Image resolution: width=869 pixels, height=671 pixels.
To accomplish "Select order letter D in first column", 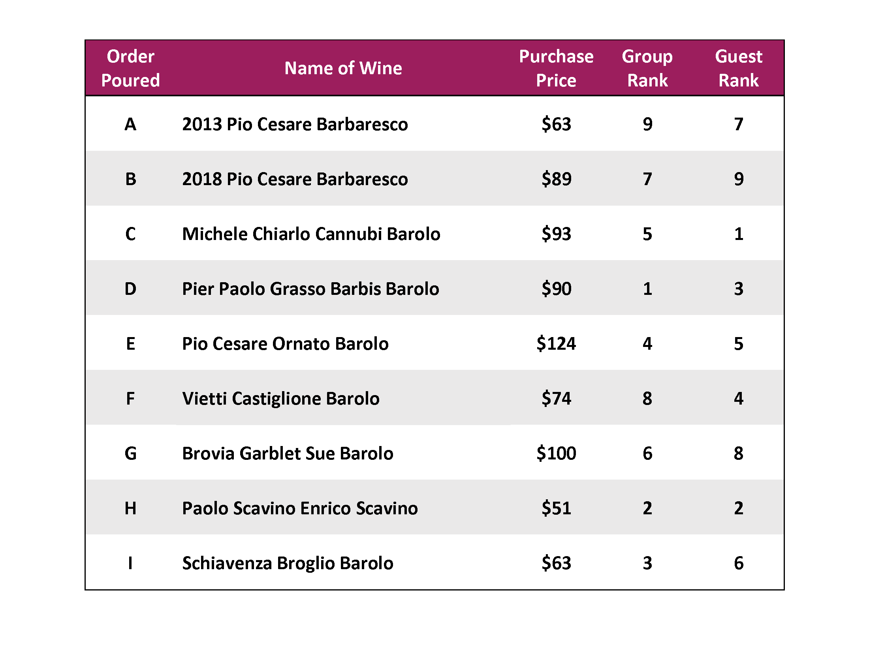I will click(x=130, y=289).
